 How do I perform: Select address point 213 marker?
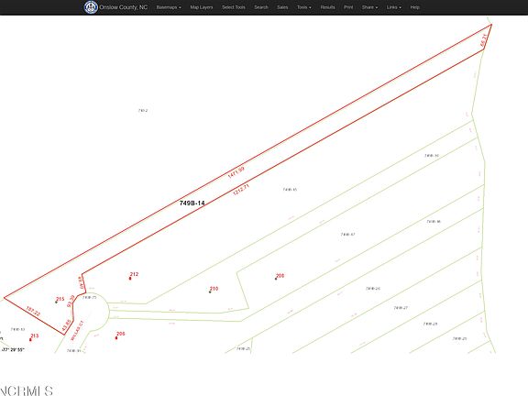(30, 340)
